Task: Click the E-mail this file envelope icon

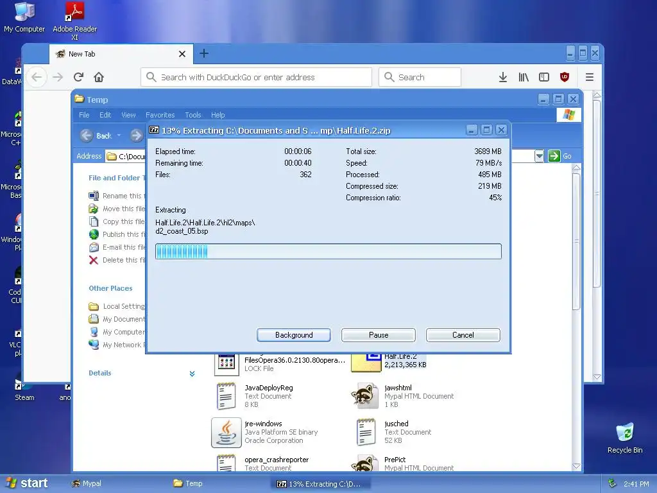Action: 94,247
